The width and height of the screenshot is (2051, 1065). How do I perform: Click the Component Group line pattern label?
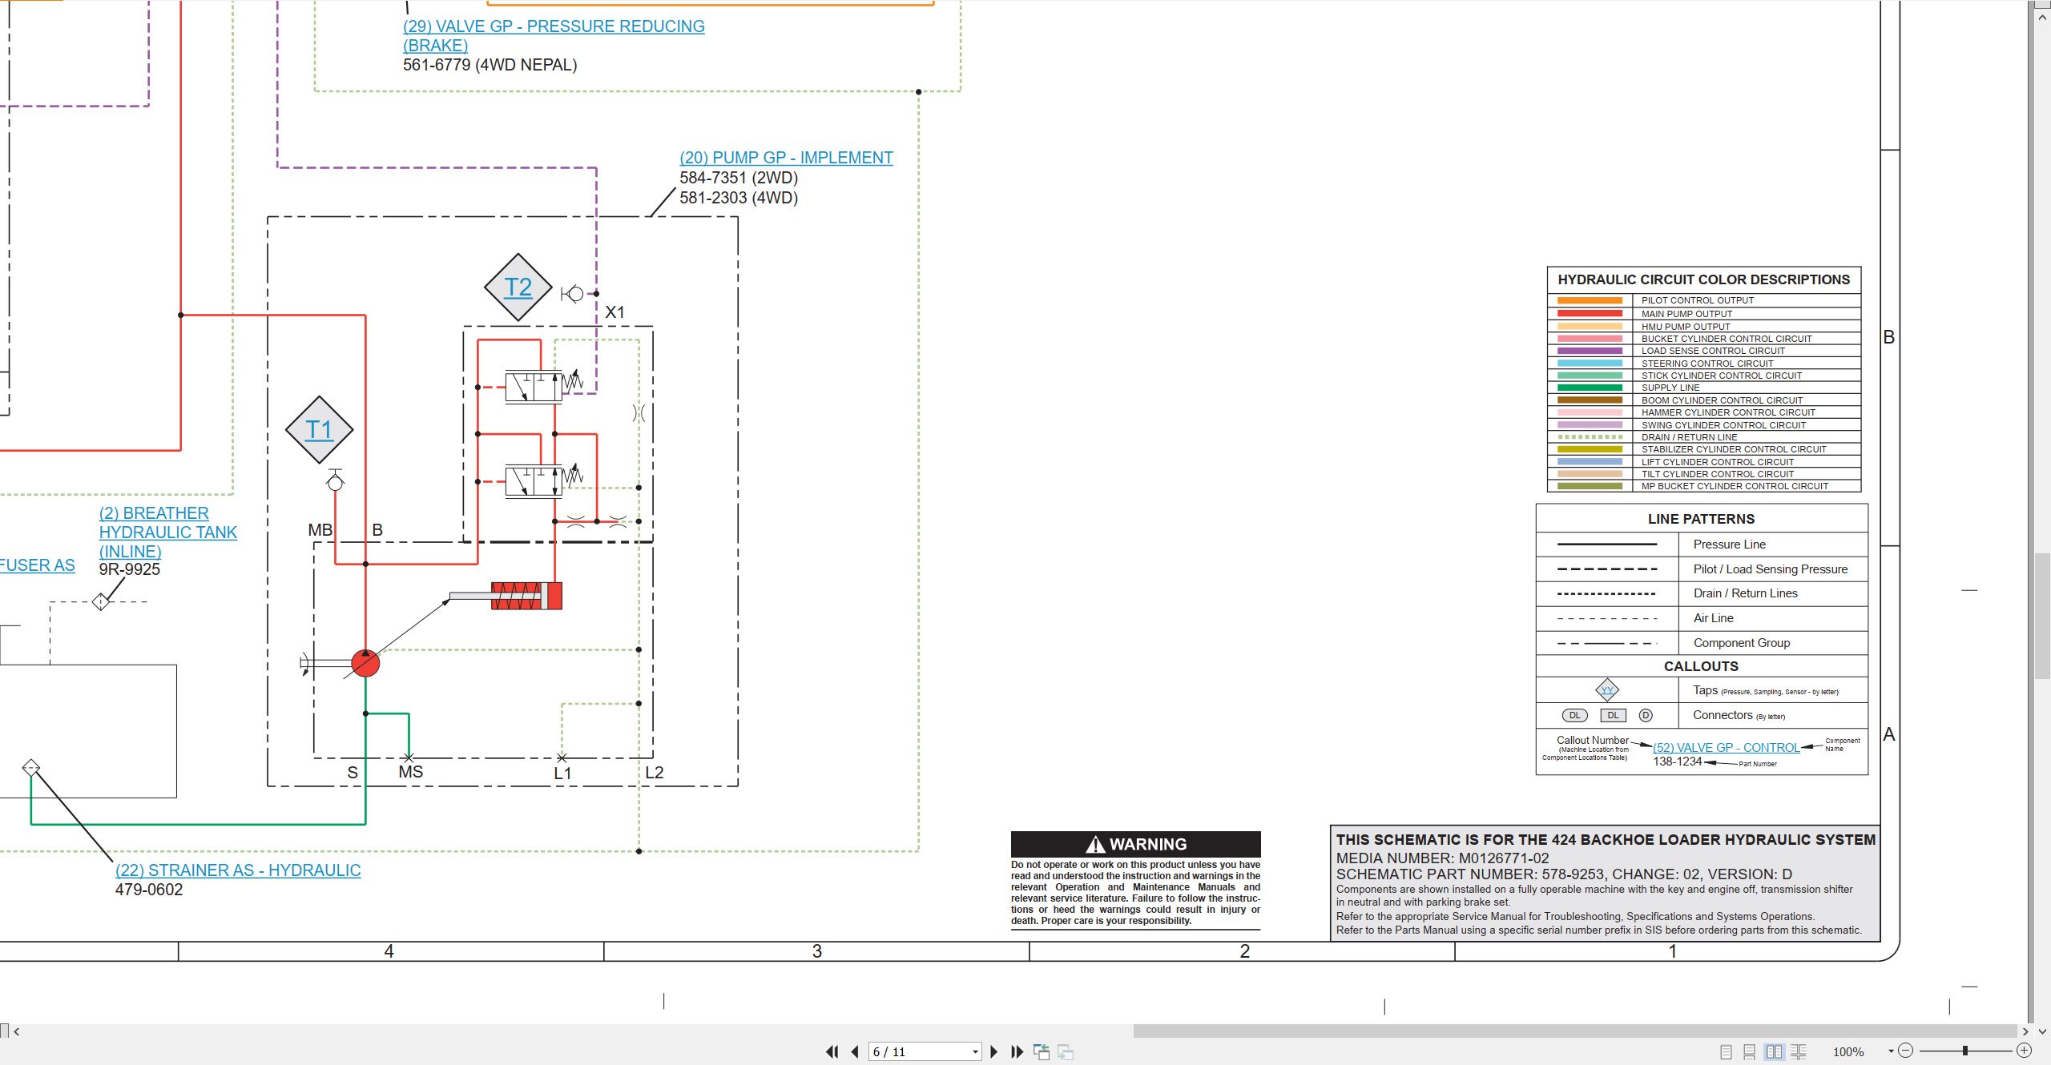(x=1742, y=643)
